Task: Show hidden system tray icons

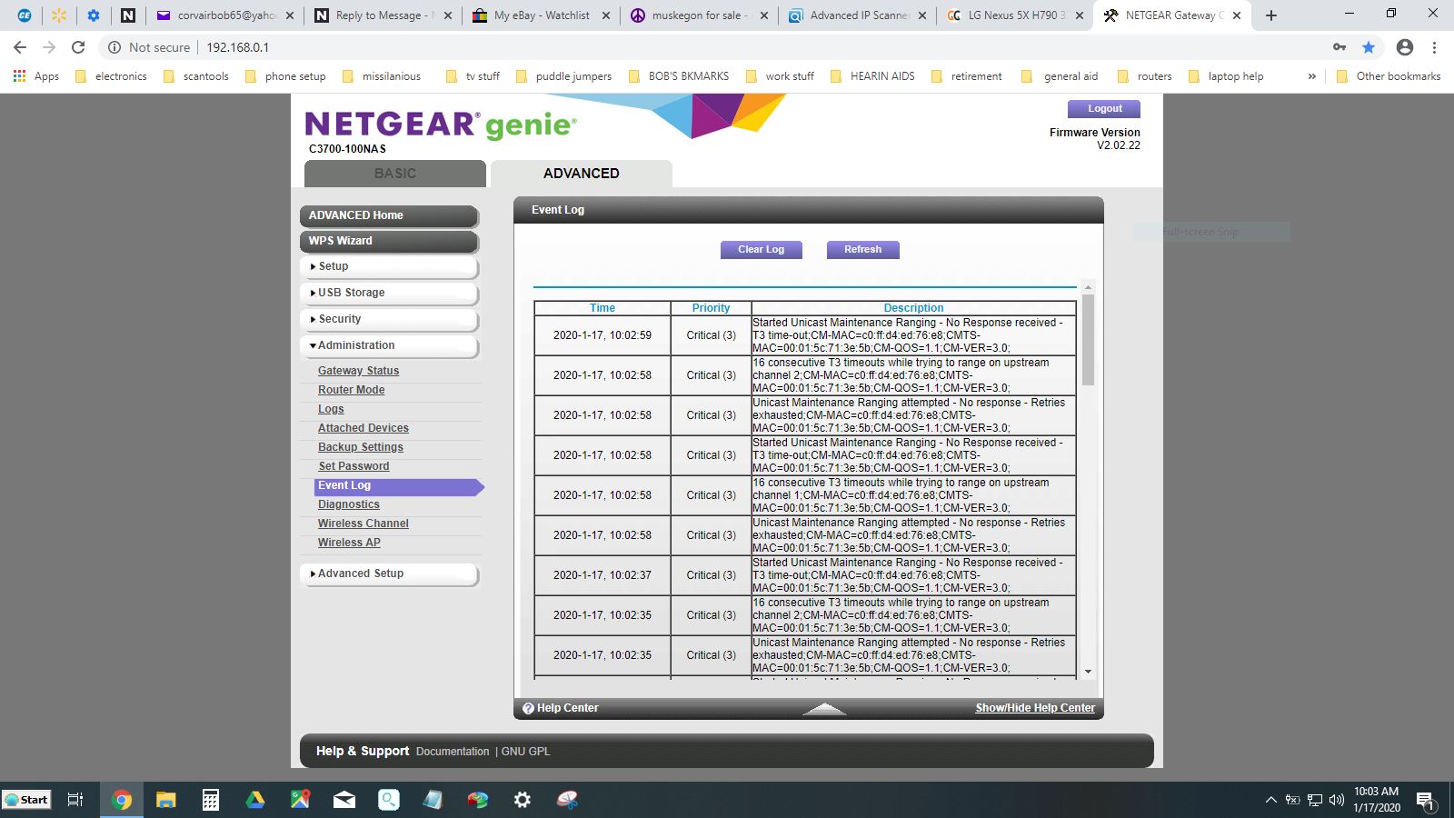Action: coord(1270,800)
